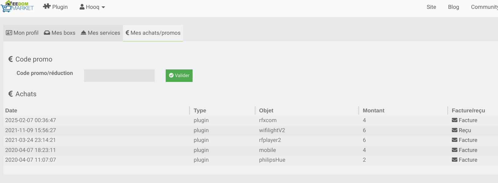Click the envelope icon for wifilightV2 receipt

click(455, 130)
